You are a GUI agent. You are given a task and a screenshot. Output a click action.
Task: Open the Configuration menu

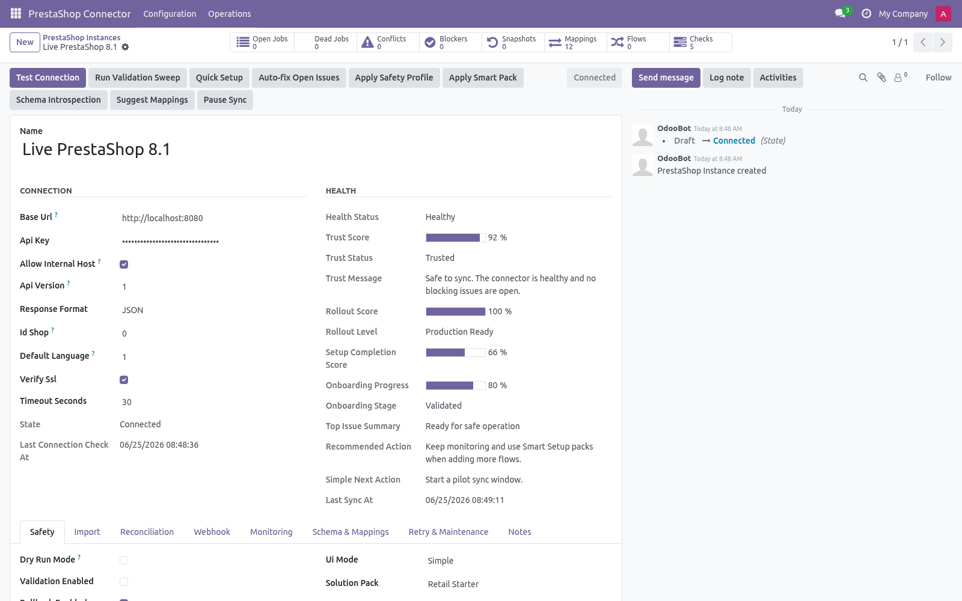pos(170,14)
